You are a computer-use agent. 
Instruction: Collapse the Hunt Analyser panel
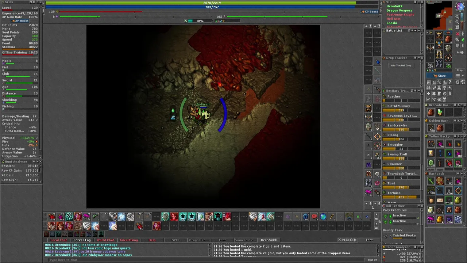tap(36, 161)
